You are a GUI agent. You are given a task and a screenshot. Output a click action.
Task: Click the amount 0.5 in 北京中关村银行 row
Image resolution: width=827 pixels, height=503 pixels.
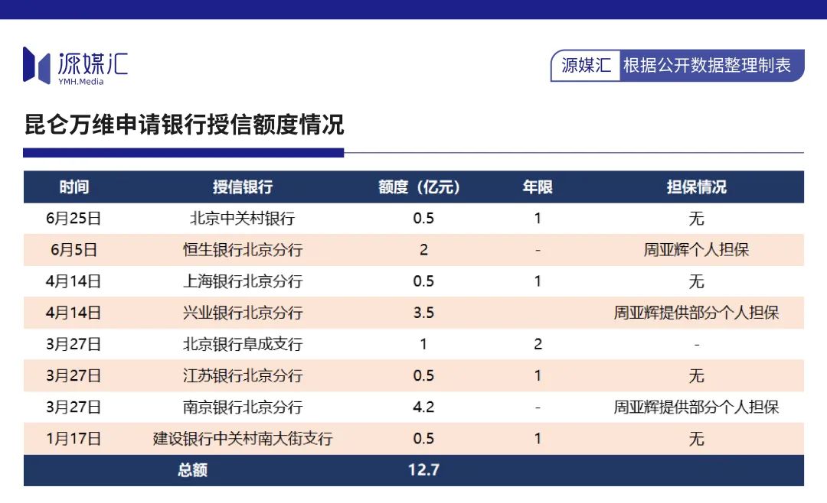(x=423, y=219)
